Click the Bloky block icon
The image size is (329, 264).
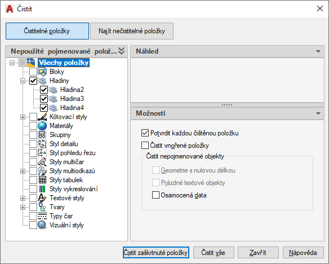(x=42, y=72)
